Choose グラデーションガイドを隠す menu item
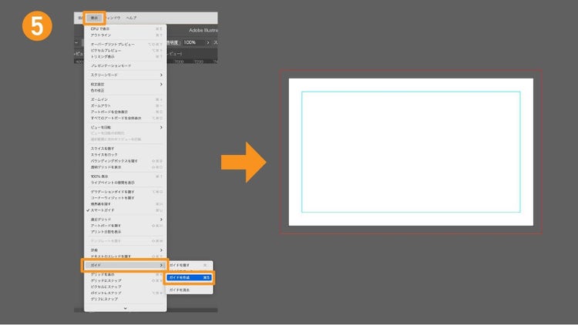 [x=126, y=192]
